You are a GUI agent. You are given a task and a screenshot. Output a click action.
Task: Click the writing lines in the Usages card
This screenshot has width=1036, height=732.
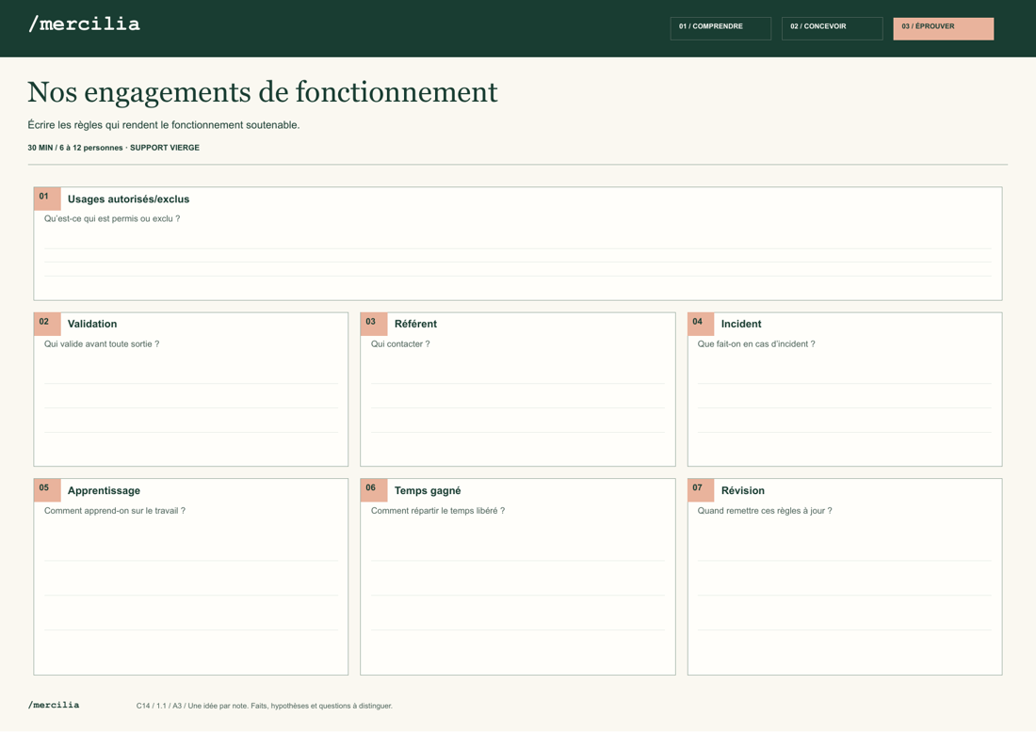pos(517,263)
